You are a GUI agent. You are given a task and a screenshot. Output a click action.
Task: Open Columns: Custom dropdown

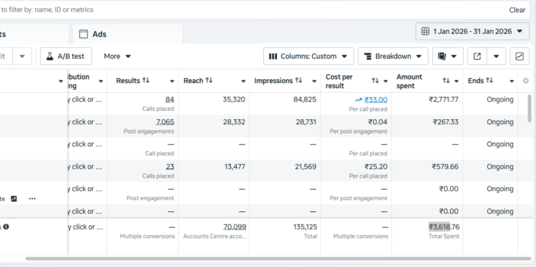pyautogui.click(x=308, y=56)
